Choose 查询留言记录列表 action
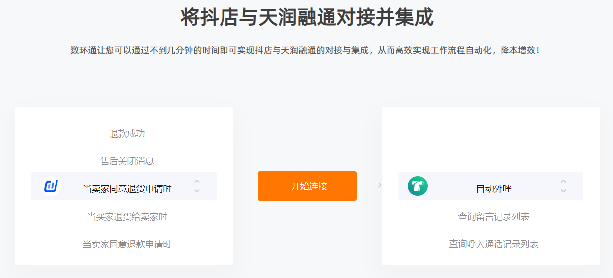Image resolution: width=613 pixels, height=278 pixels. [494, 217]
